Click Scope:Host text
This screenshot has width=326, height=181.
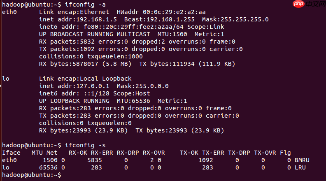pos(131,94)
